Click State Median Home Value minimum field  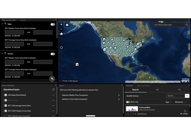(x=14, y=32)
